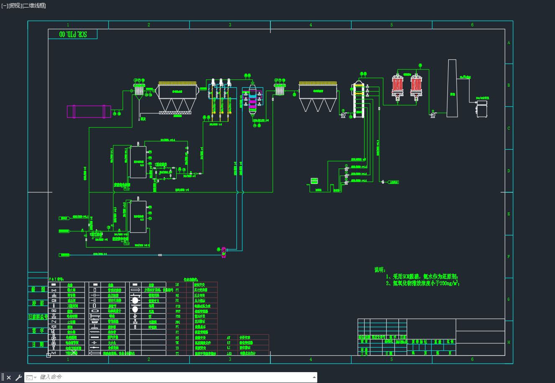Grab the command line grip handle
Screen dimensions: 555x383
pos(3,378)
